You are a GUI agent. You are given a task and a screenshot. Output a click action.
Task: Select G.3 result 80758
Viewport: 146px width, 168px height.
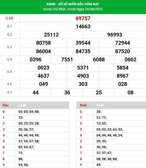coord(43,43)
